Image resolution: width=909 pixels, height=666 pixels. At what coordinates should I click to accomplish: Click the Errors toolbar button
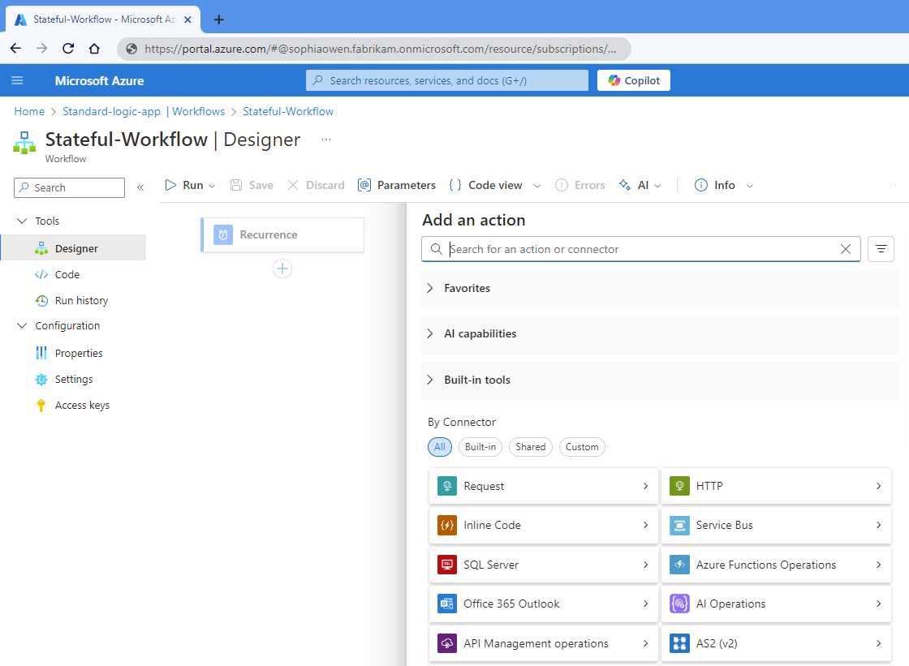pos(579,185)
